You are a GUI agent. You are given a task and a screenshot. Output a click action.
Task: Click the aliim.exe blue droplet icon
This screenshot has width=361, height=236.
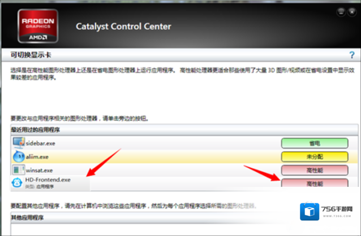pos(19,156)
